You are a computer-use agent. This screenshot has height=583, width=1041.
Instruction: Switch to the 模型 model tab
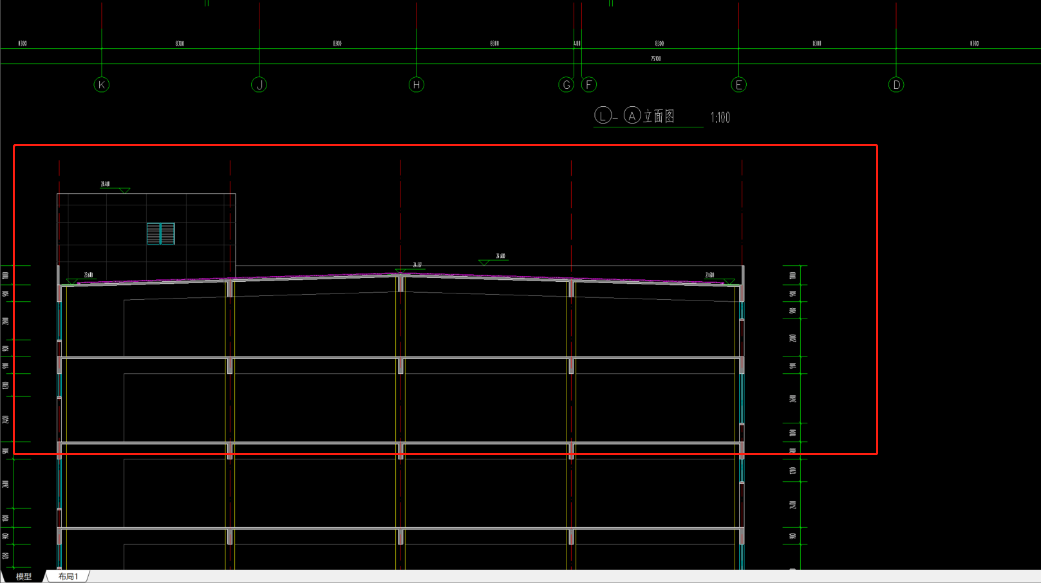pyautogui.click(x=23, y=577)
